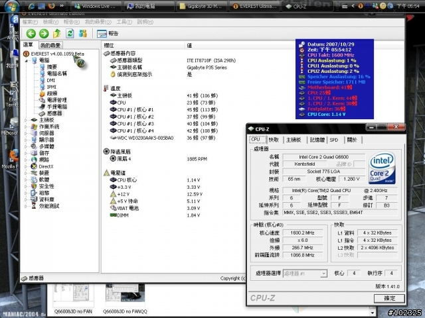Expand the 儲存 tree node
425x318 pixels.
(27, 153)
